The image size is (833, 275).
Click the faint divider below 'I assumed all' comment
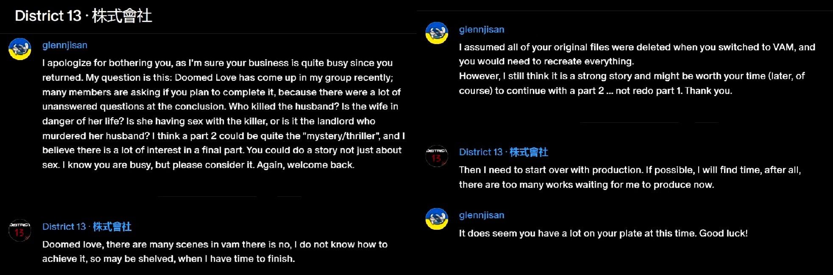tap(649, 122)
